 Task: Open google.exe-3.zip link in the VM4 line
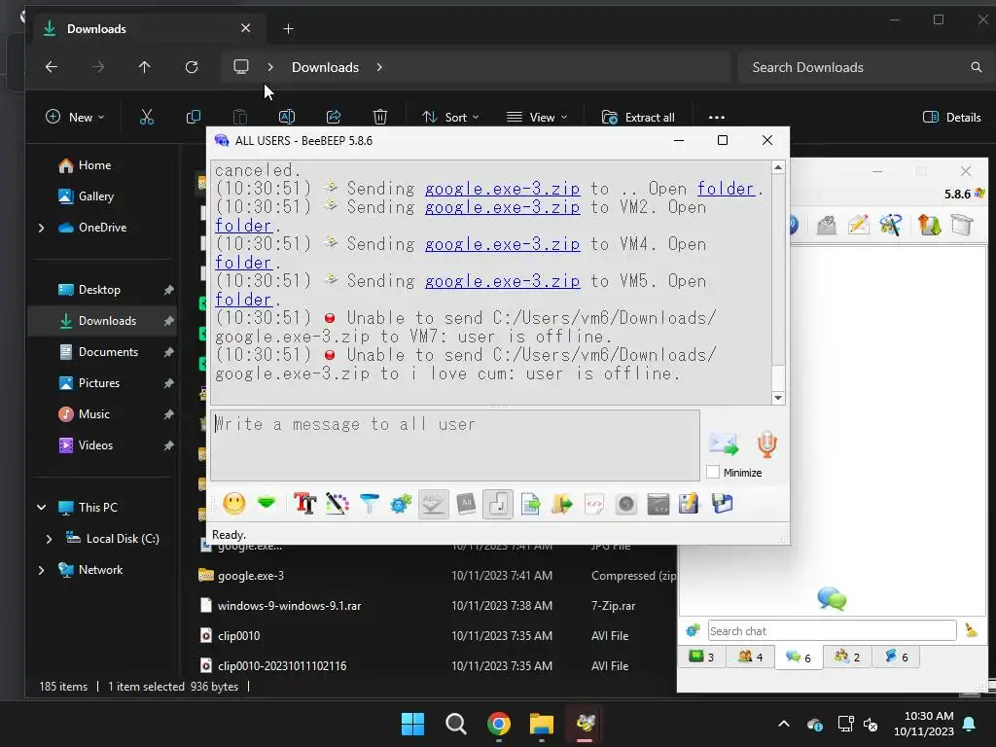(x=502, y=244)
